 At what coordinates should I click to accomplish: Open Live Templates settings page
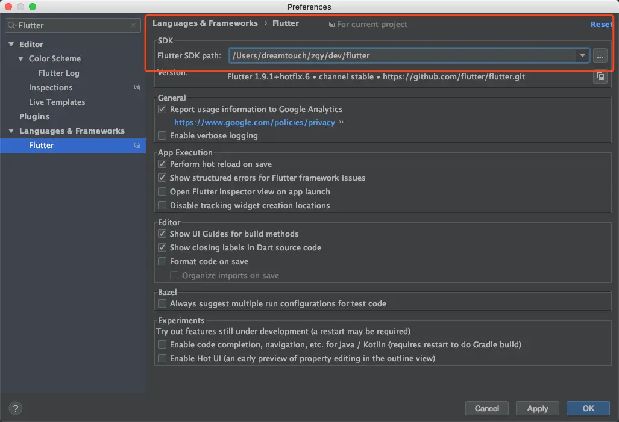pyautogui.click(x=57, y=102)
